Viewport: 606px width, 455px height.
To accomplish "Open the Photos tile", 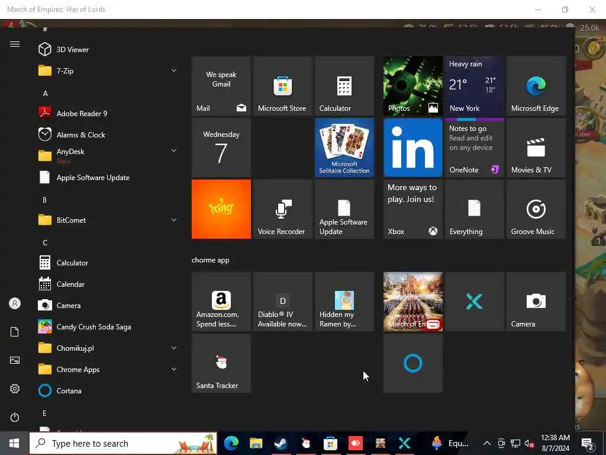I will [412, 86].
